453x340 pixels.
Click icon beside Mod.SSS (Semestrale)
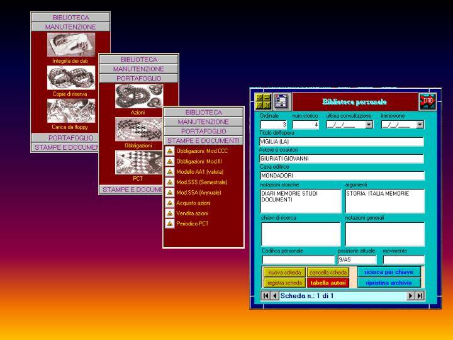(170, 182)
